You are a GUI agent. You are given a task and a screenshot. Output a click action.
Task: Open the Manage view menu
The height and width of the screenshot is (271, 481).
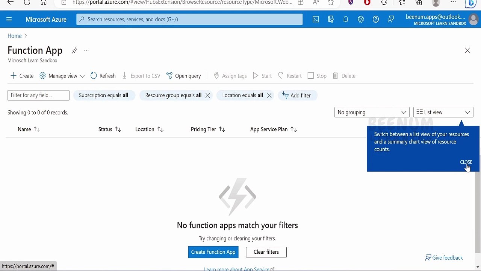[x=62, y=76]
